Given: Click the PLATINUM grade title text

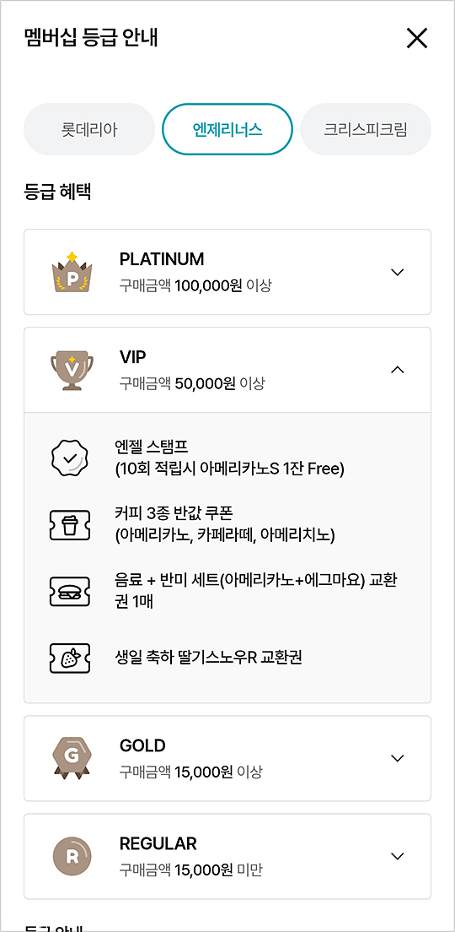Looking at the screenshot, I should point(162,259).
